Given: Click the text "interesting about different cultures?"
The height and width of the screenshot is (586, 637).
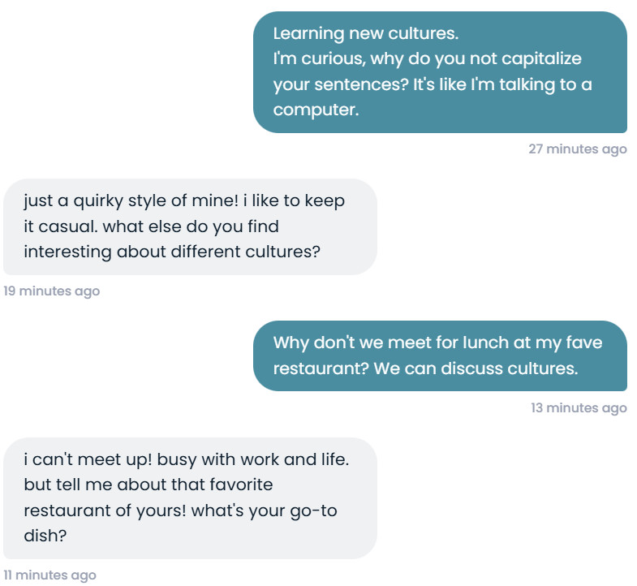Looking at the screenshot, I should click(172, 252).
